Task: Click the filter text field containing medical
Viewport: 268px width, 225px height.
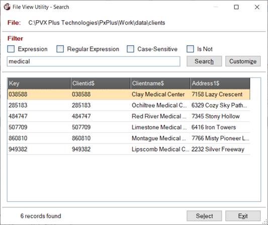Action: (x=94, y=61)
